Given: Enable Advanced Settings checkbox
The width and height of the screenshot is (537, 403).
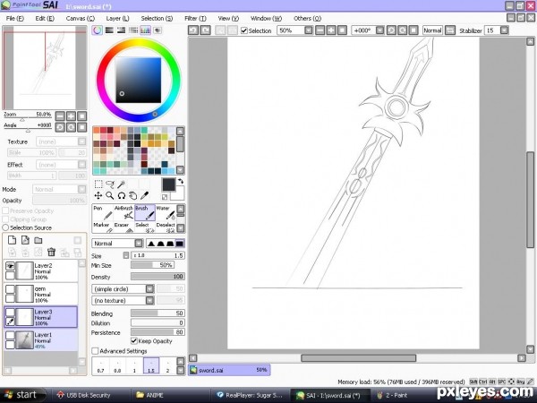Looking at the screenshot, I should [95, 351].
